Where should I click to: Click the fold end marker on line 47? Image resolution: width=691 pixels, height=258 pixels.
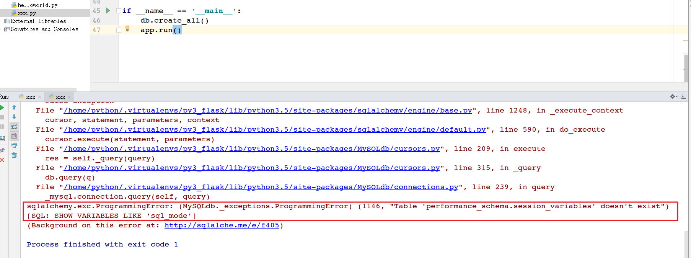tap(119, 29)
